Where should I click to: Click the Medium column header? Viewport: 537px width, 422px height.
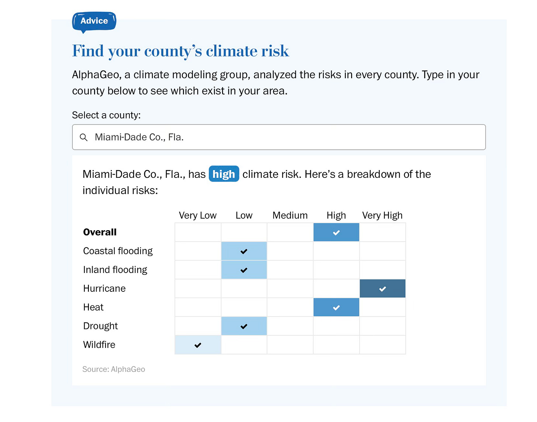[x=290, y=215]
